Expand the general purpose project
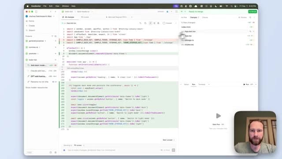Image resolution: width=282 pixels, height=159 pixels. (36, 41)
